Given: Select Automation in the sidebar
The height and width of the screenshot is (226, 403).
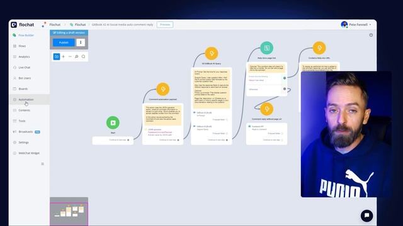Looking at the screenshot, I should tap(29, 99).
